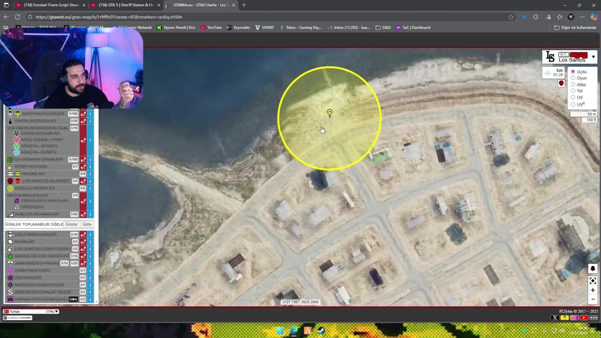Viewport: 601px width, 338px height.
Task: Expand MEDYA BELLEKLERİ category
Action: point(27,195)
